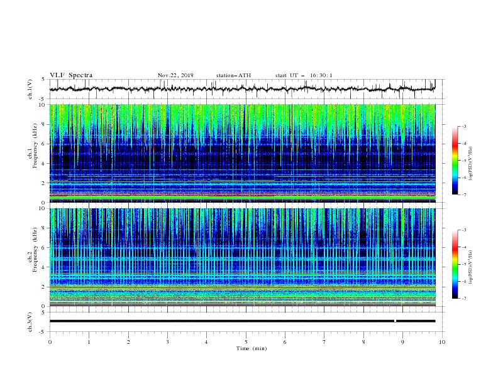The width and height of the screenshot is (498, 384).
Task: Click the time-axis tick label "1"
Action: pyautogui.click(x=89, y=342)
